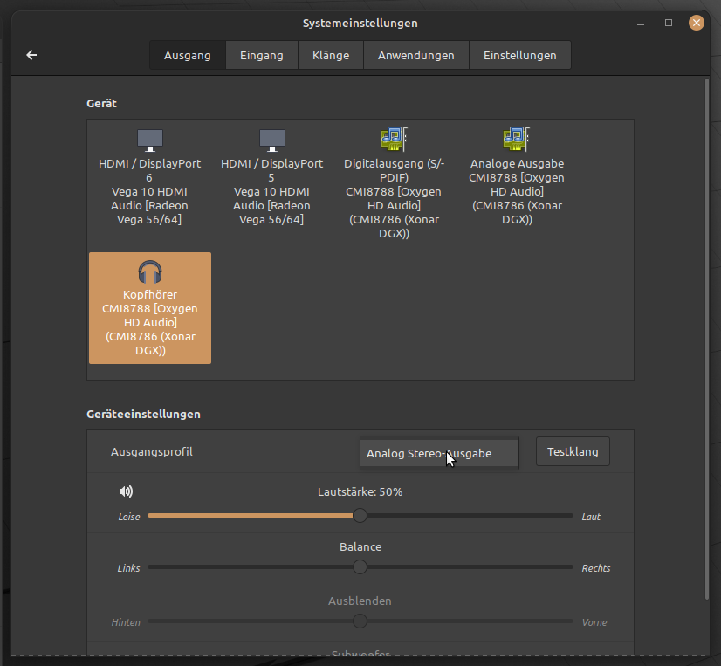Mute output via the speaker volume icon
The width and height of the screenshot is (721, 666).
(126, 491)
